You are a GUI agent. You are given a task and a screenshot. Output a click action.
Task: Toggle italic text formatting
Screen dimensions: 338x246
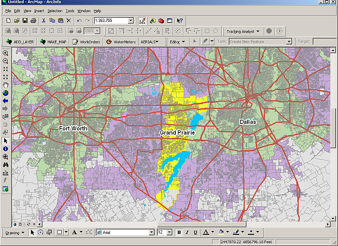coord(187,232)
